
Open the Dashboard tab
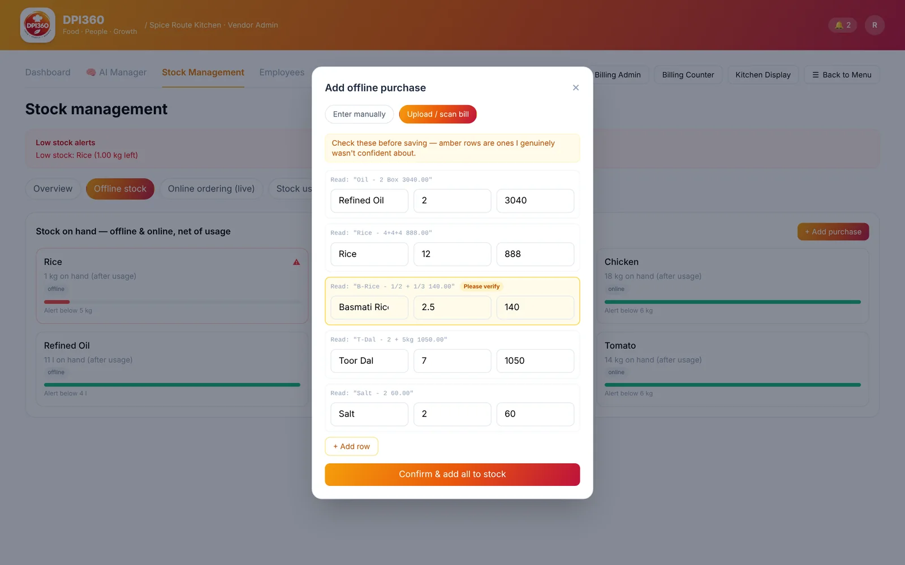[x=48, y=72]
